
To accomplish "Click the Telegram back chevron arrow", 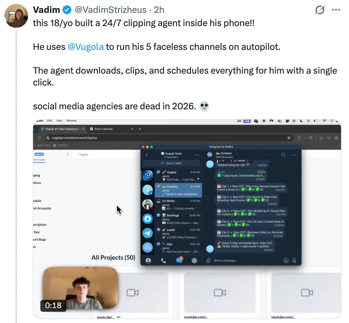I will (146, 155).
